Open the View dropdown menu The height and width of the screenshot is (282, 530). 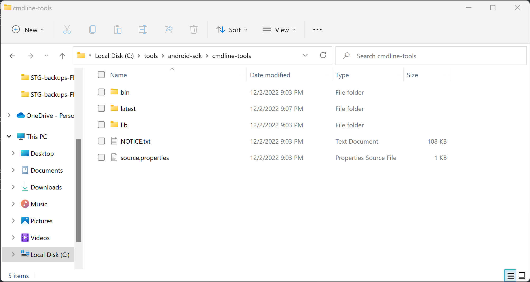coord(279,30)
